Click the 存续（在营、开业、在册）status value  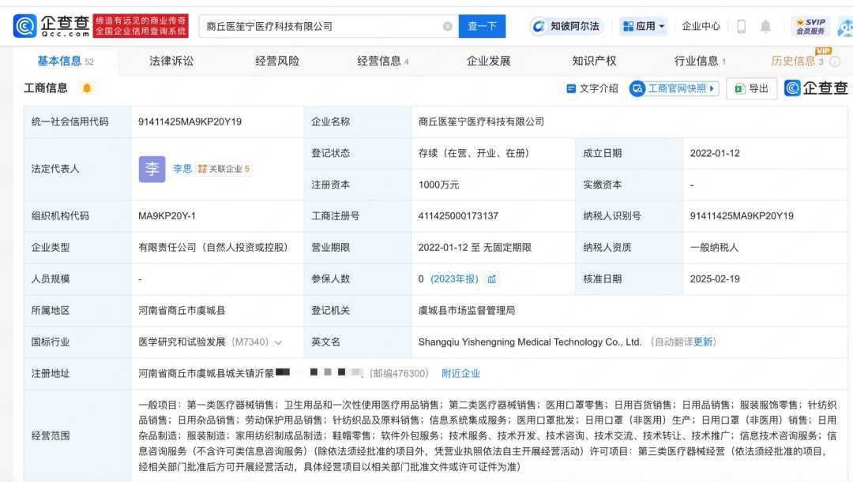[474, 153]
